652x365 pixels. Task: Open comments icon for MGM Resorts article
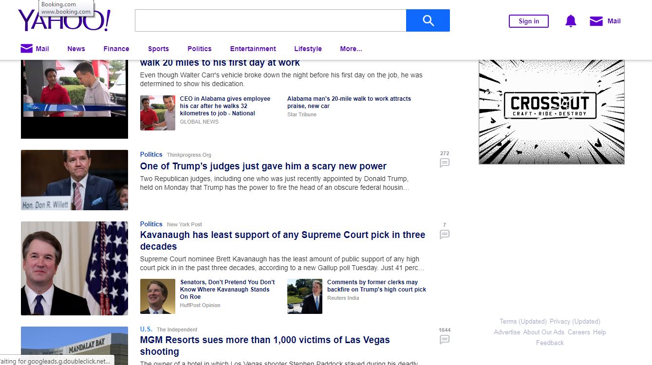444,340
